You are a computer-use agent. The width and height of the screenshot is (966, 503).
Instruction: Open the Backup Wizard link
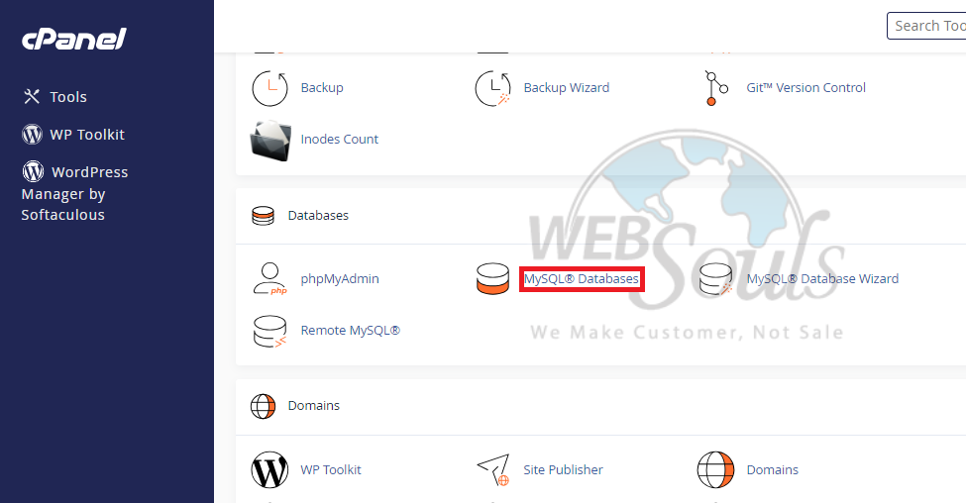(x=566, y=88)
